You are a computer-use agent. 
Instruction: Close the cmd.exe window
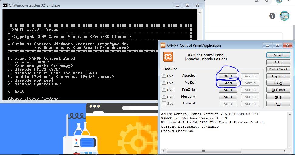[197, 5]
